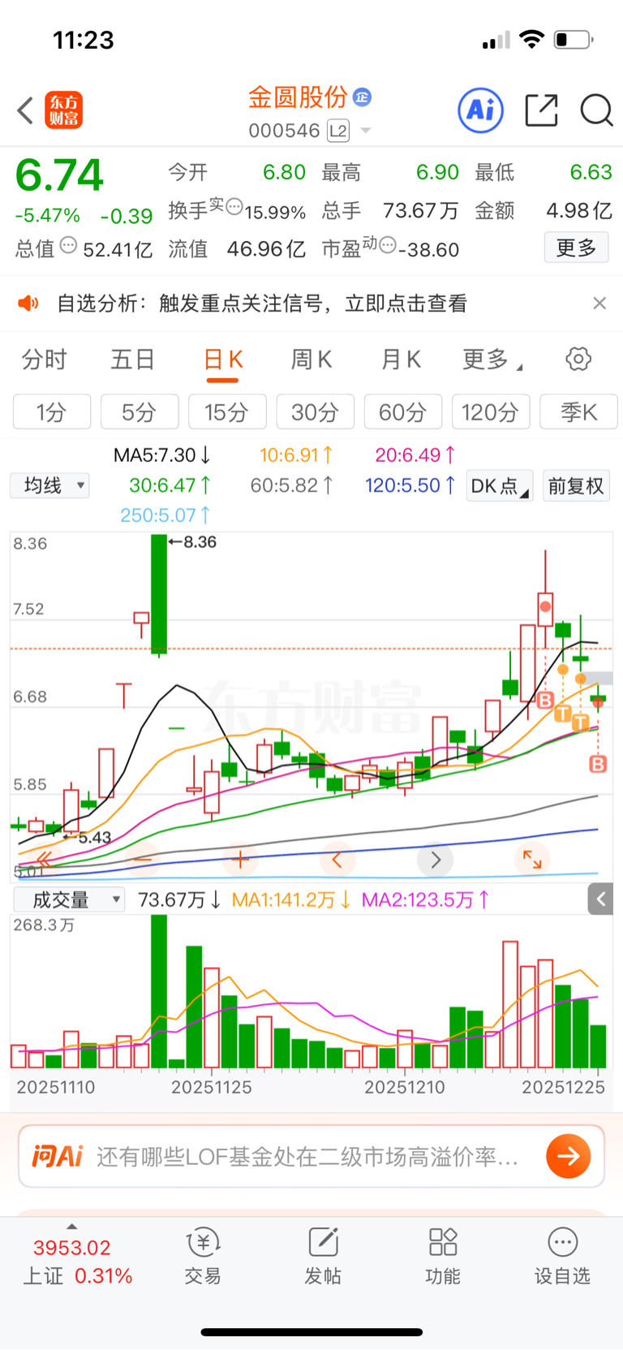Switch to 月K chart tab
The width and height of the screenshot is (623, 1350).
(401, 360)
